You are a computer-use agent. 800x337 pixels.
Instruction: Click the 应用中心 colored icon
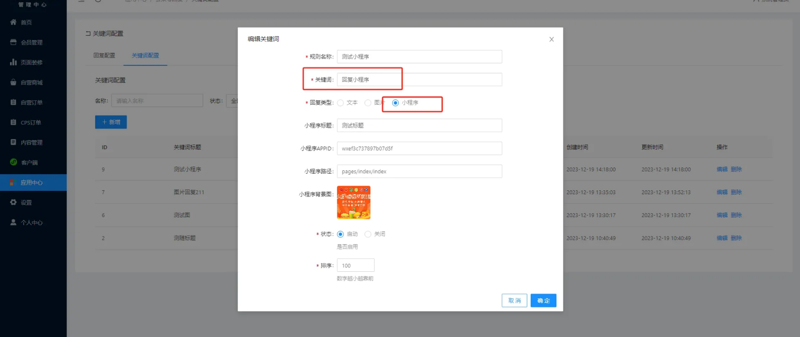coord(13,182)
